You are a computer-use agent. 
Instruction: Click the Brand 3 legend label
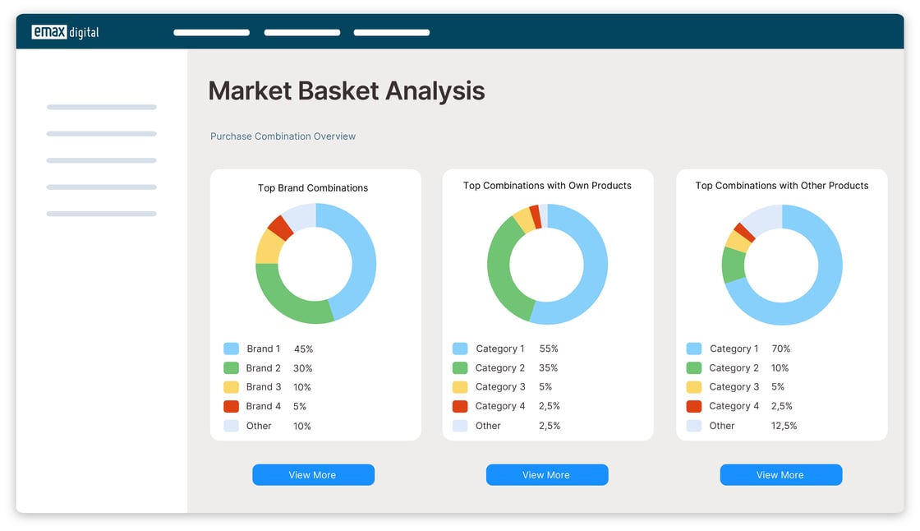tap(264, 387)
